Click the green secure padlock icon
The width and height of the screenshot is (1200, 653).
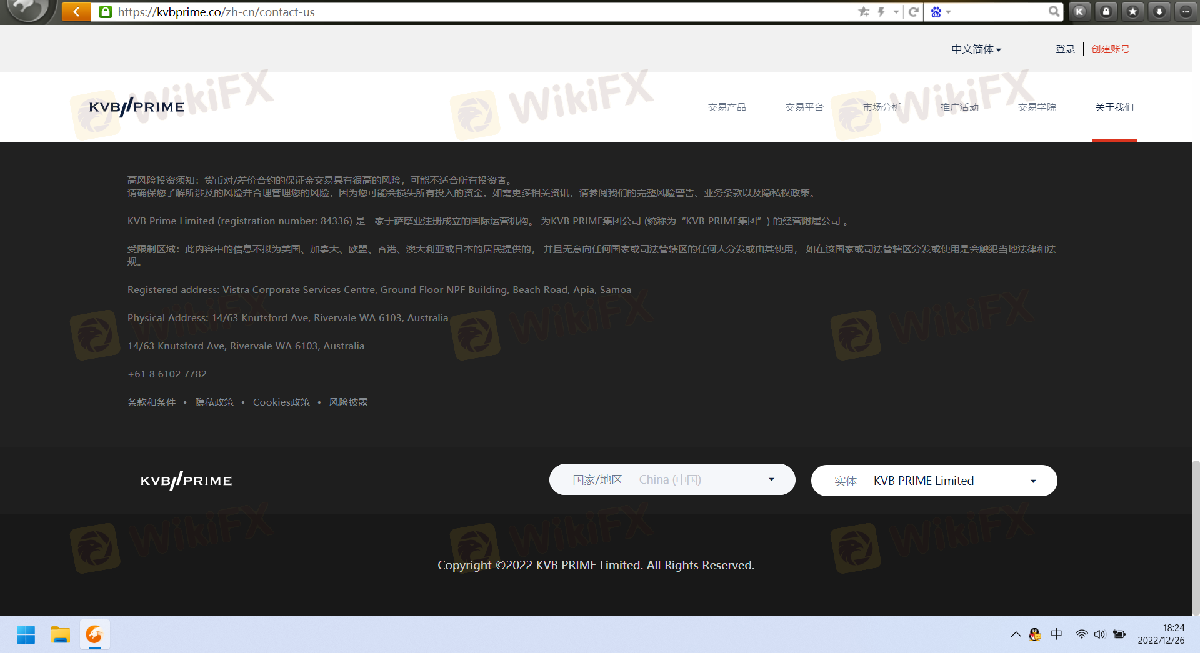point(106,12)
